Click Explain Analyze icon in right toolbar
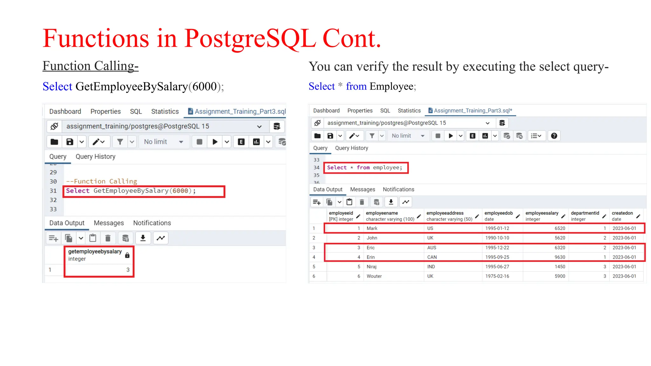Viewport: 651px width, 366px height. pos(485,136)
